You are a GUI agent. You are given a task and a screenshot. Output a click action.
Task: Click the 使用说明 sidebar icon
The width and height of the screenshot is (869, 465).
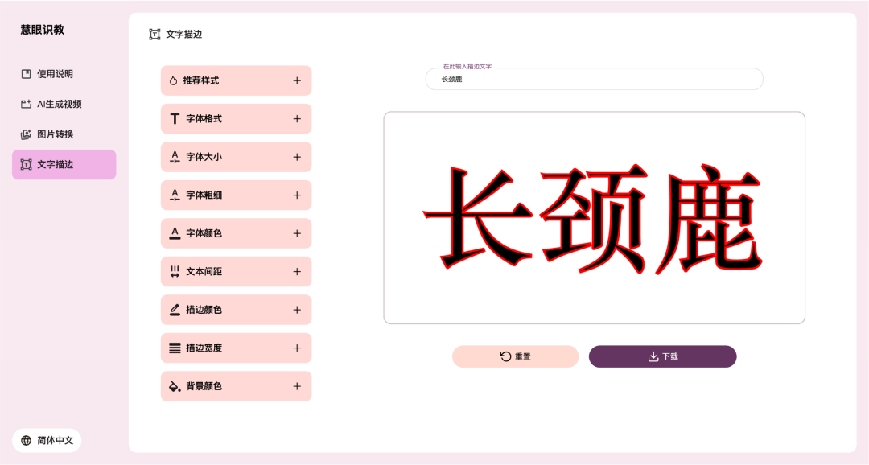coord(26,74)
